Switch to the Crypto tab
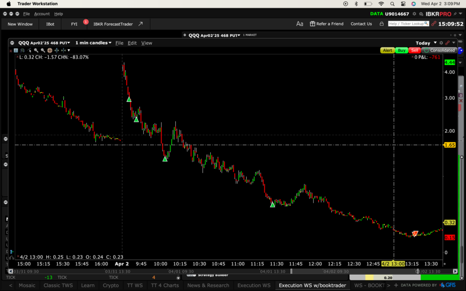This screenshot has width=466, height=291. [x=111, y=286]
